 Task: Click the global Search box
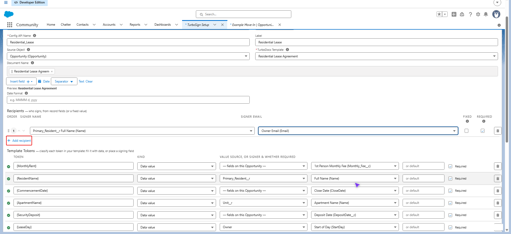(244, 14)
